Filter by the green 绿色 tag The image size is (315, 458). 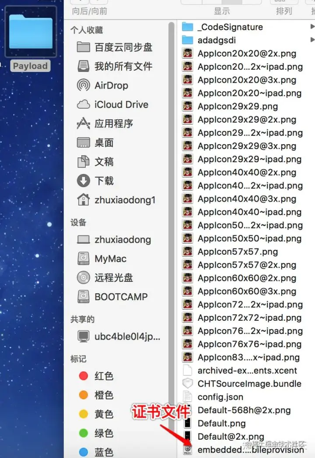pos(96,433)
